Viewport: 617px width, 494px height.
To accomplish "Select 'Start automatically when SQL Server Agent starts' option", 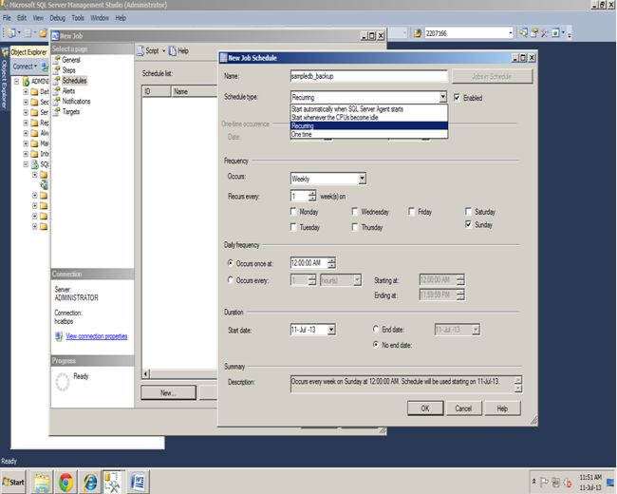I will [368, 109].
